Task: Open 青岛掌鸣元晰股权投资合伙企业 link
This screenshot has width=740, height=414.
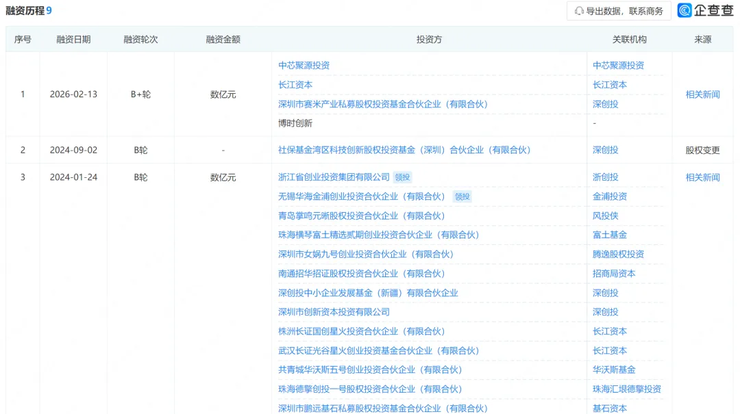Action: click(361, 216)
